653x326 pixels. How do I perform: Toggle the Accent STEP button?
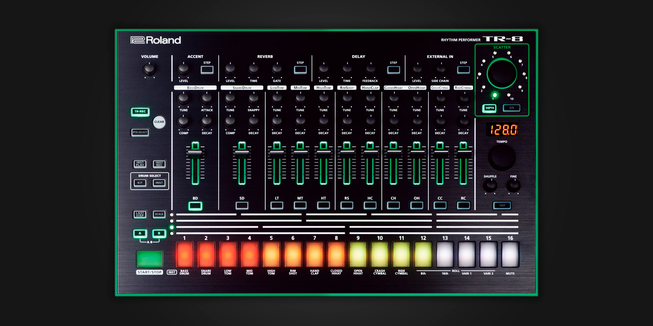click(207, 70)
